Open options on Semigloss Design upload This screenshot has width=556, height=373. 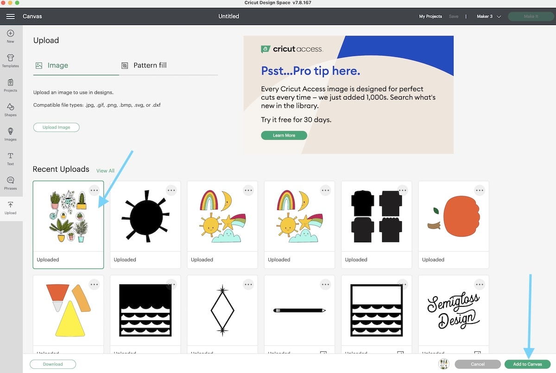(480, 284)
